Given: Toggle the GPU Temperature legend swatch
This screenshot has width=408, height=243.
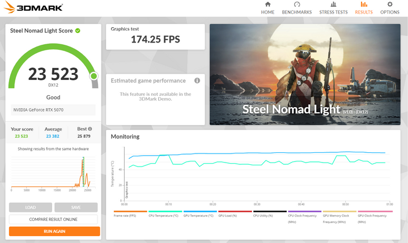Looking at the screenshot, I should (200, 211).
